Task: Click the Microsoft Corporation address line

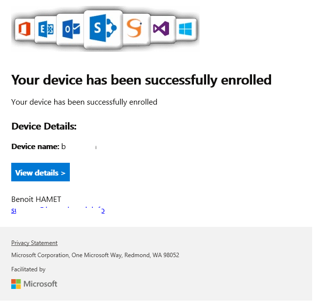Action: point(95,255)
